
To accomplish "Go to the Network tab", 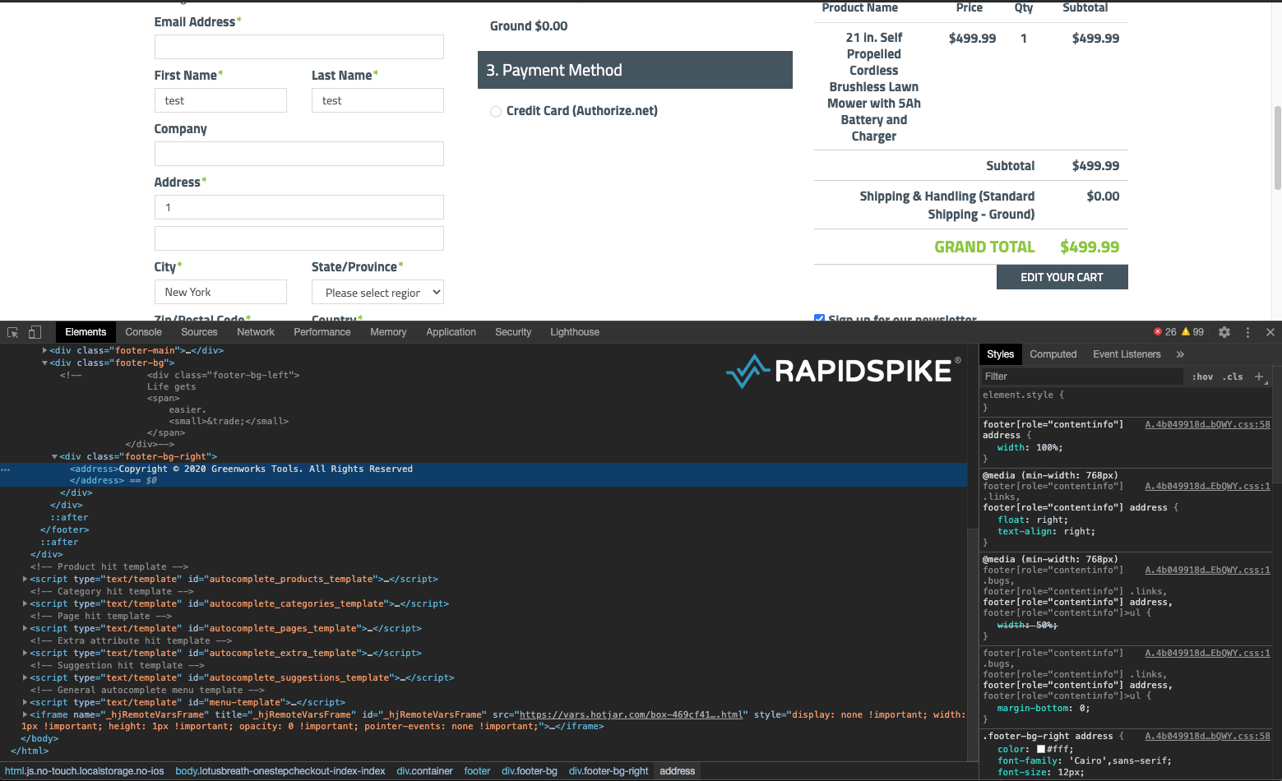I will click(x=256, y=332).
